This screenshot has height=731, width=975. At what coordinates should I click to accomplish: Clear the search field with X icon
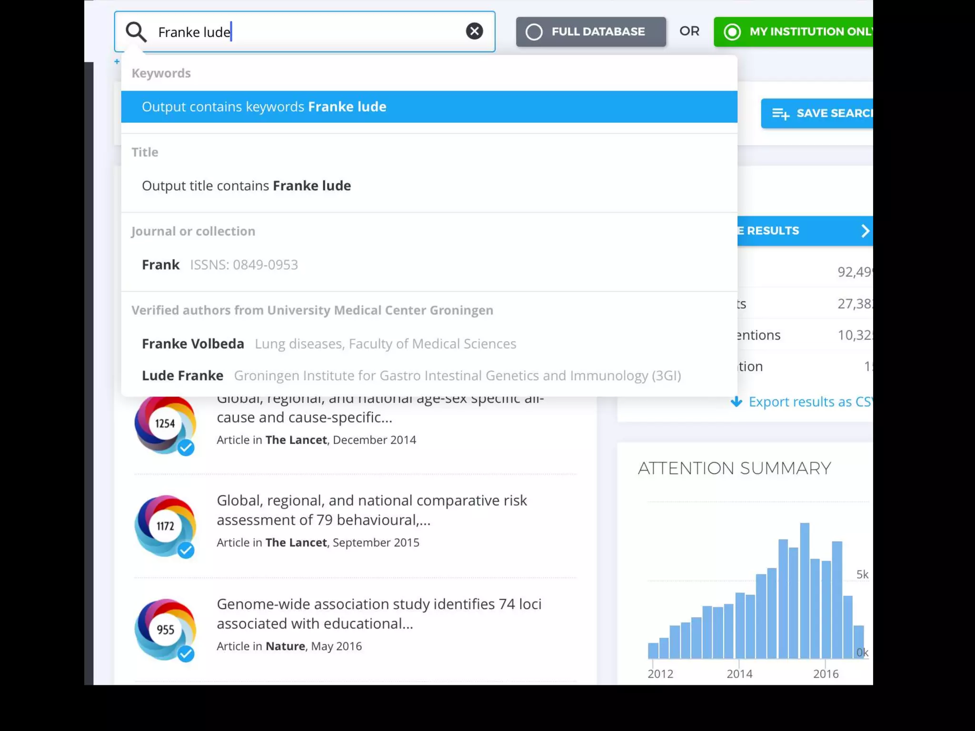coord(474,31)
